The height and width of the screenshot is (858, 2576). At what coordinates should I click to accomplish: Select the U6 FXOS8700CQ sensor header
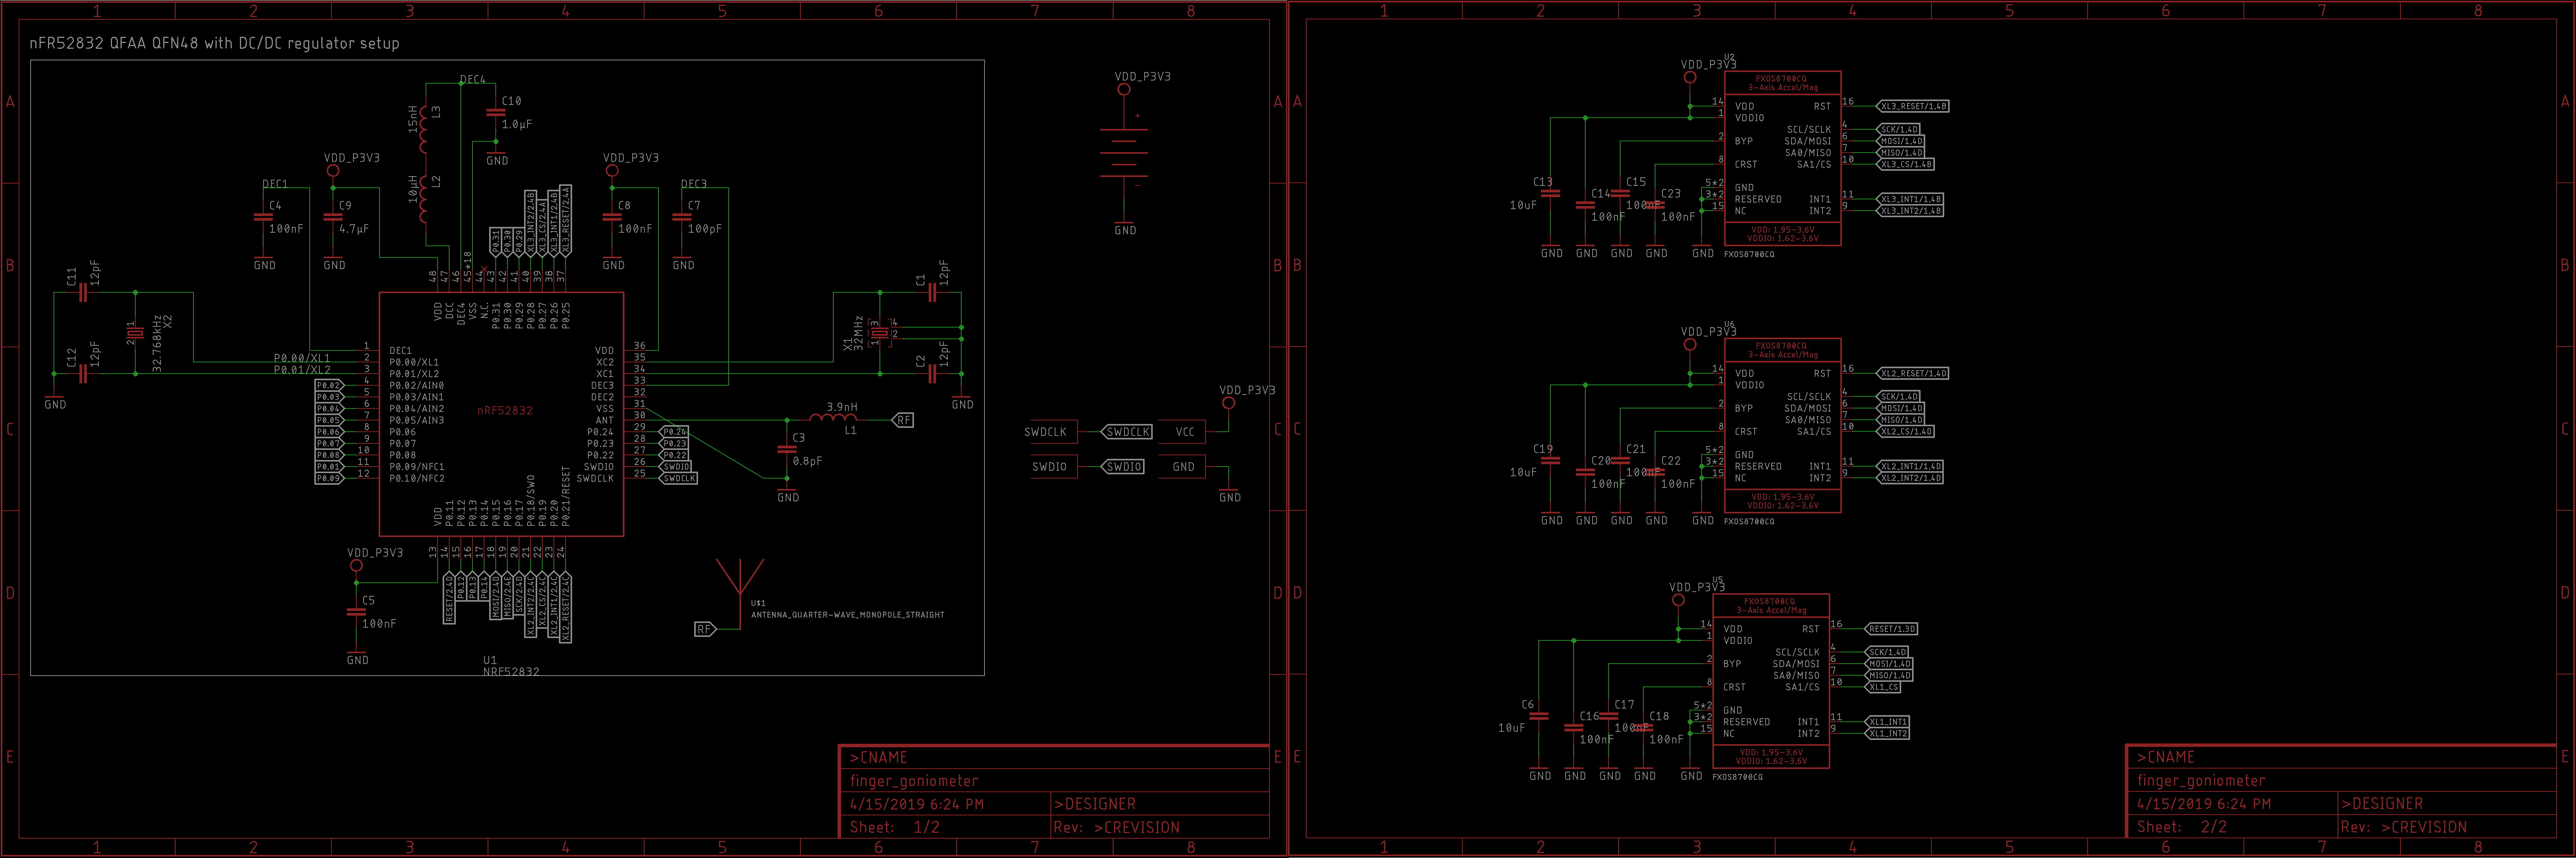(1782, 350)
